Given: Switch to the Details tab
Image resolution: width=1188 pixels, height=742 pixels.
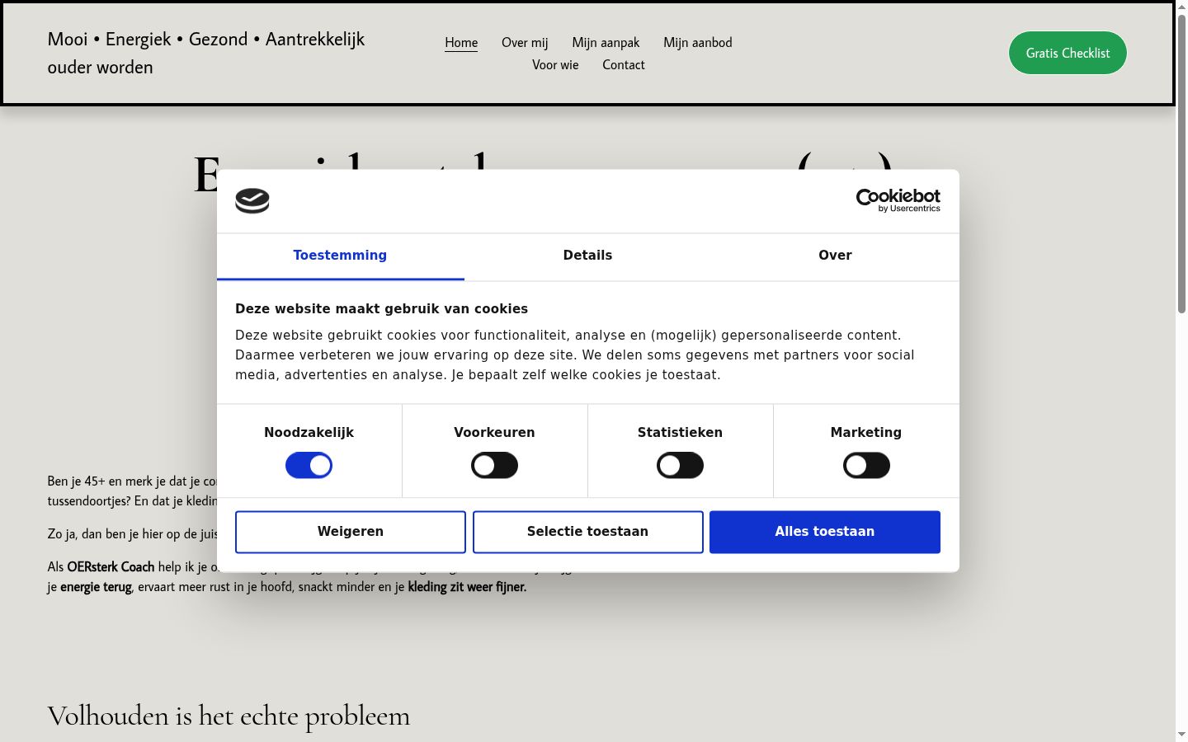Looking at the screenshot, I should [587, 256].
